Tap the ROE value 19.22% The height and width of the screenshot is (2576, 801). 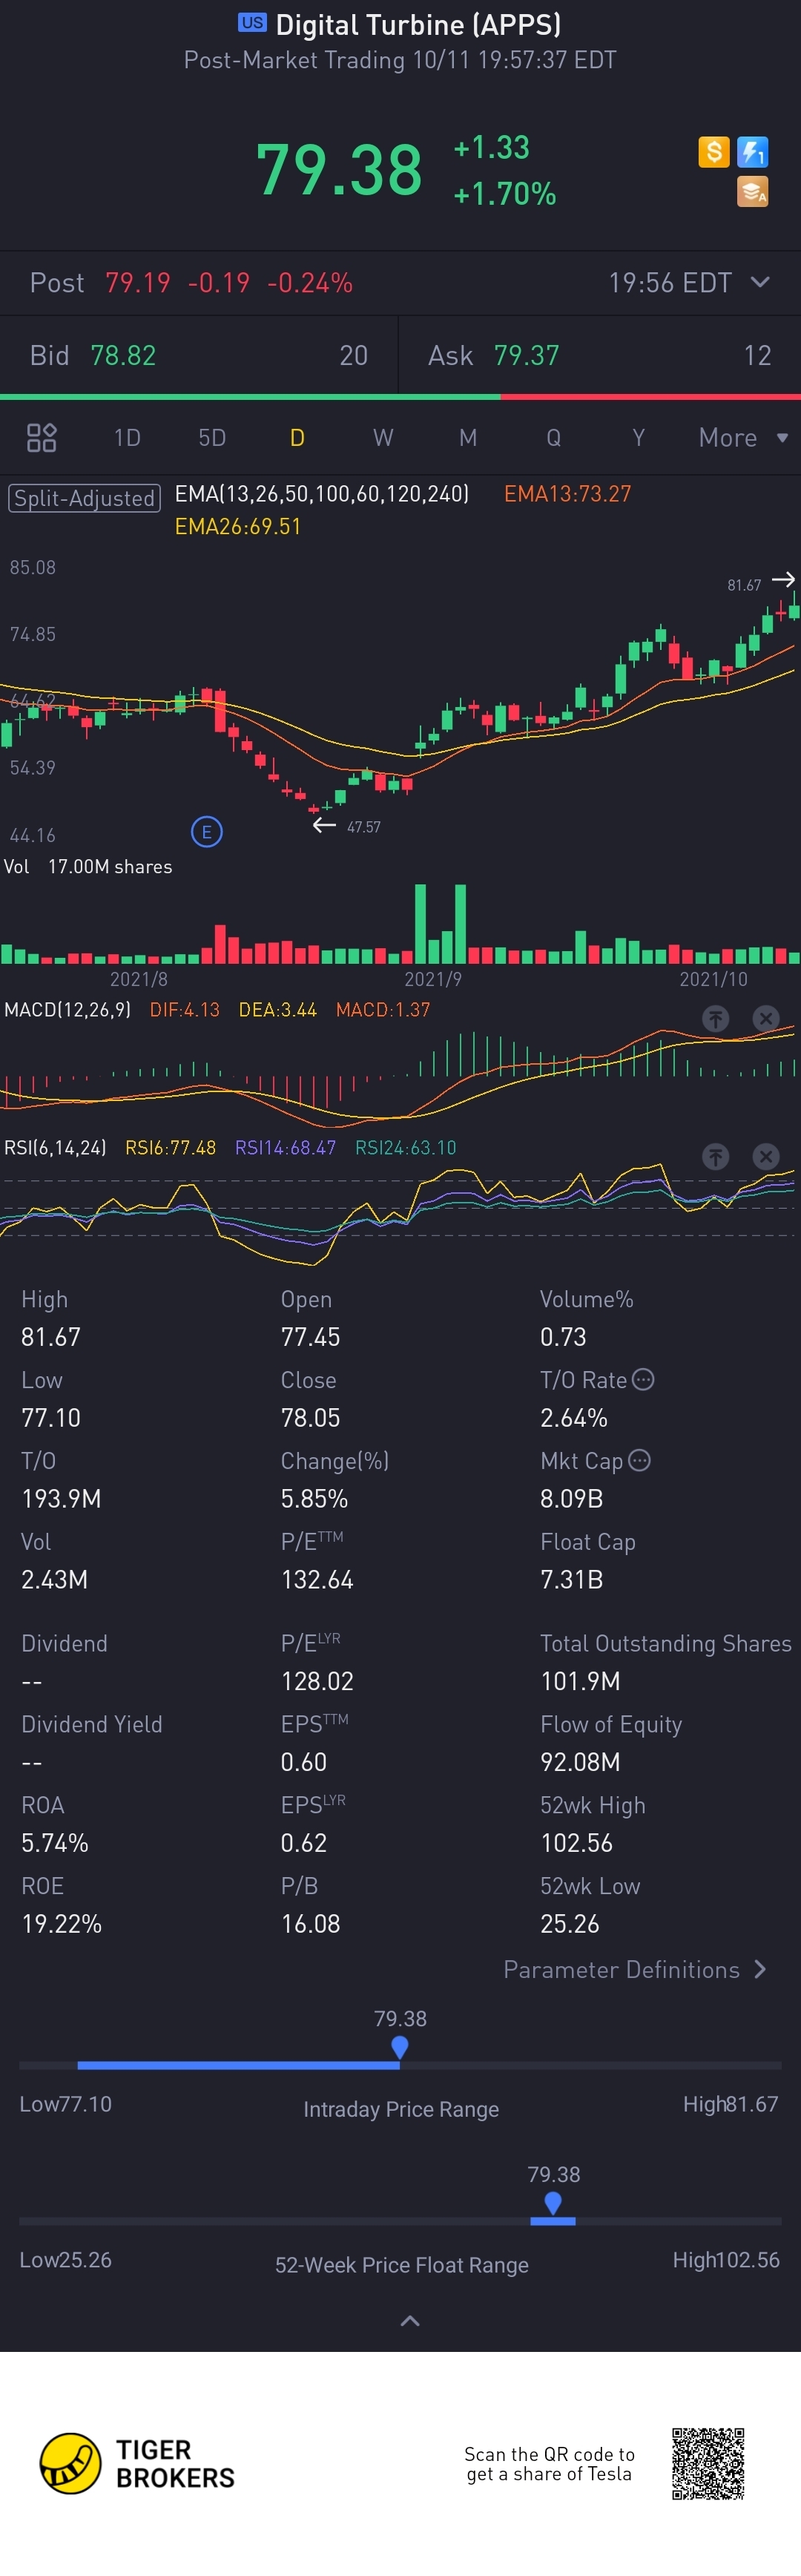[x=62, y=1923]
